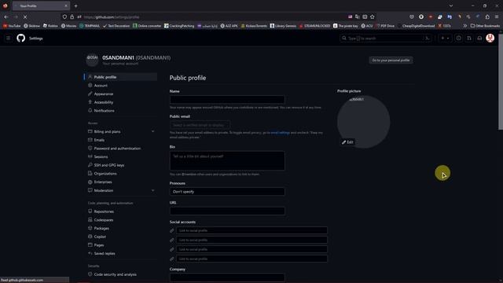The width and height of the screenshot is (503, 283).
Task: Open the Public email select dropdown
Action: tap(200, 125)
